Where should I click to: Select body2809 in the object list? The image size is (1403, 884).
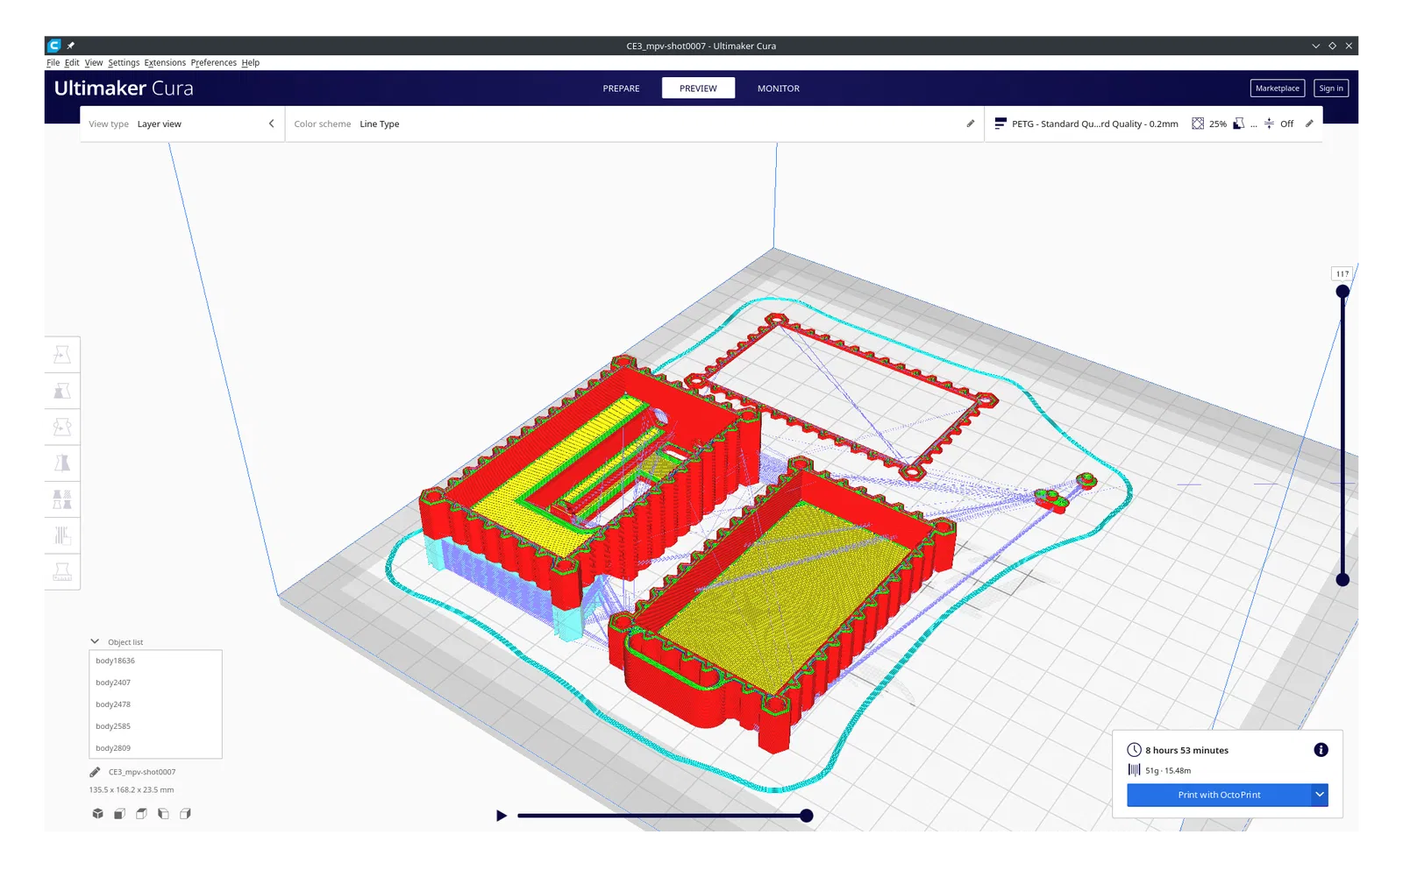155,748
